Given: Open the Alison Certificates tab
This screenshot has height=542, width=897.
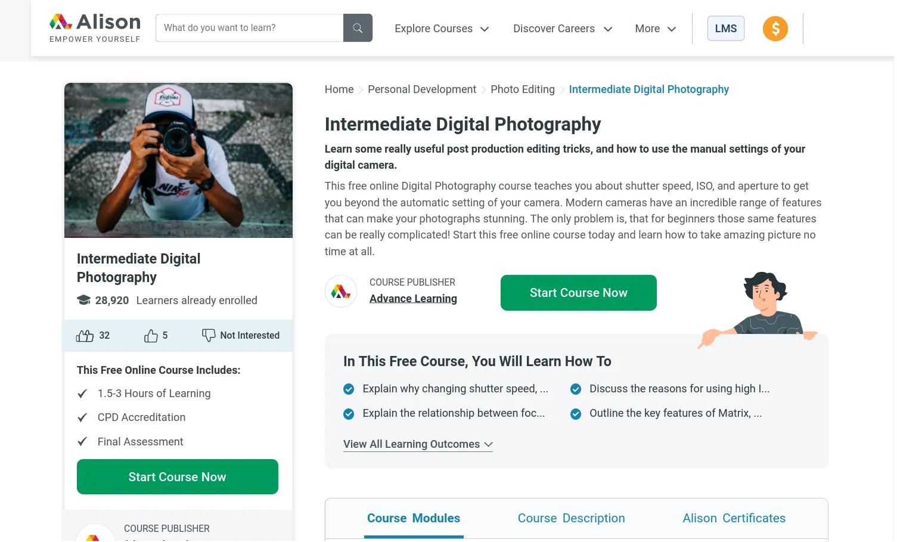Looking at the screenshot, I should click(x=733, y=518).
